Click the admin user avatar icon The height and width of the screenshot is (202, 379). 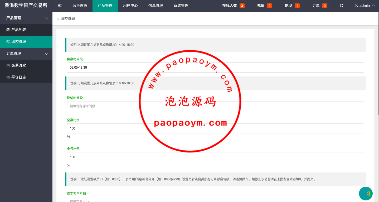tap(356, 6)
